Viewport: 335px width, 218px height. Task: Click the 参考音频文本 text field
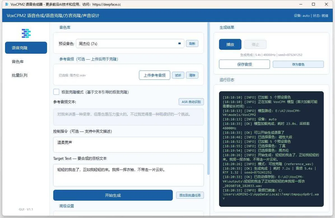coord(128,117)
